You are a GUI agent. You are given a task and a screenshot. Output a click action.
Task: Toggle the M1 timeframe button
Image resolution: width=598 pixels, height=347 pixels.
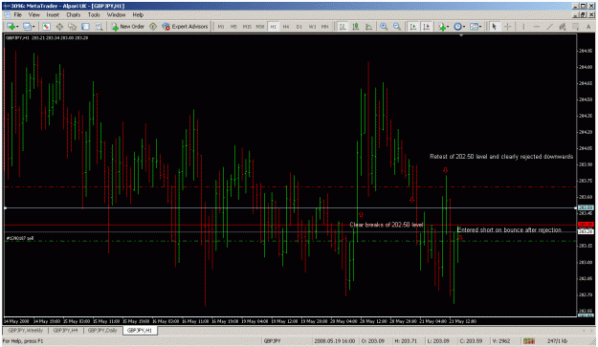(221, 27)
